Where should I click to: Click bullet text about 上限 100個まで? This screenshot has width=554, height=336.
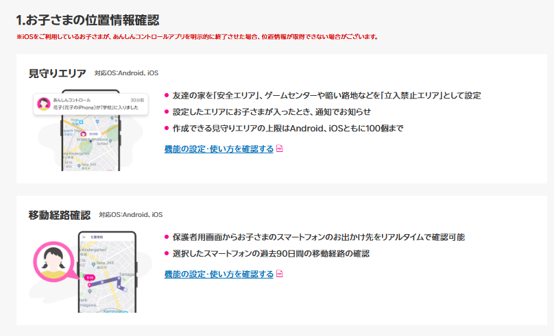[287, 129]
